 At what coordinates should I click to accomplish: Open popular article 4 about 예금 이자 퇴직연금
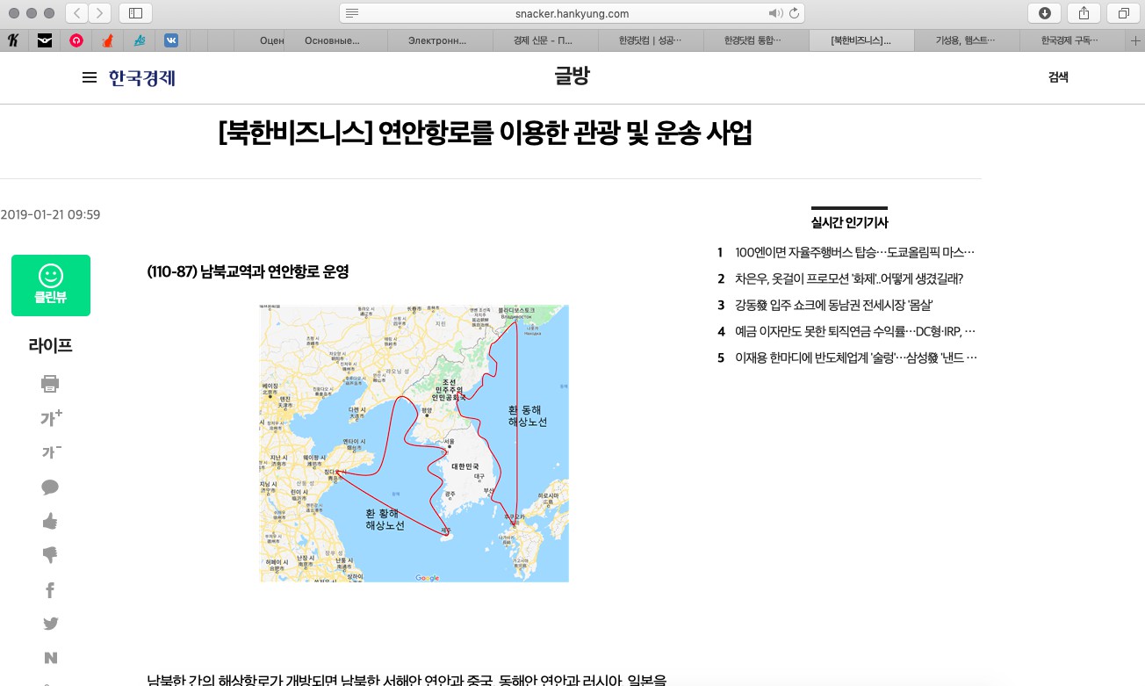[x=855, y=332]
